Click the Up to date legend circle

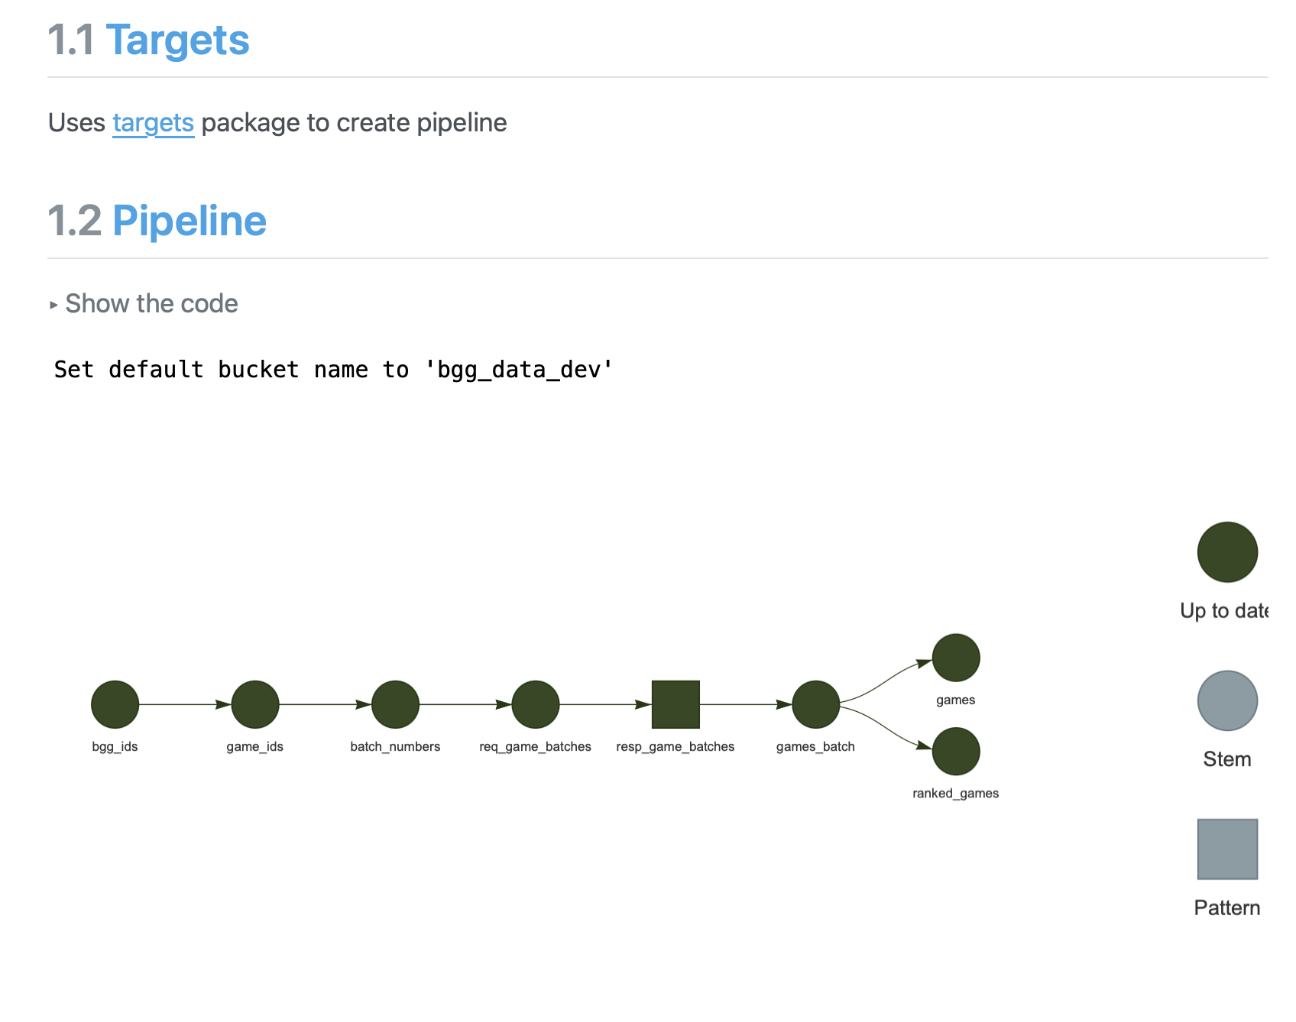pos(1227,552)
